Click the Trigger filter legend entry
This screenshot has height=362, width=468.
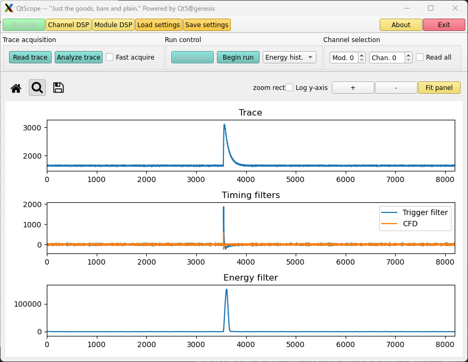pos(415,212)
